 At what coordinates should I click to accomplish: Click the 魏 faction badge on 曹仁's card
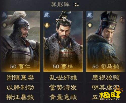[x=5, y=15]
